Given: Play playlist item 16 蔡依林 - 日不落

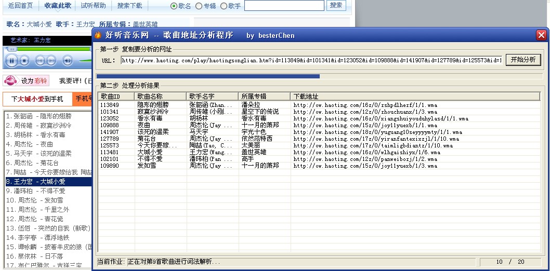Looking at the screenshot, I should tap(48, 256).
